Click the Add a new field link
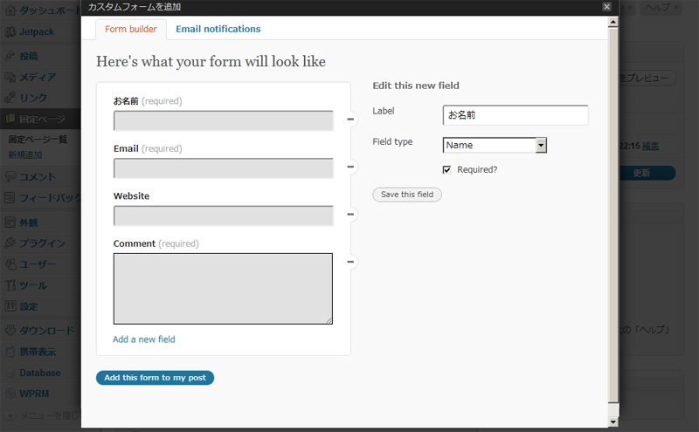699x432 pixels. pyautogui.click(x=144, y=339)
